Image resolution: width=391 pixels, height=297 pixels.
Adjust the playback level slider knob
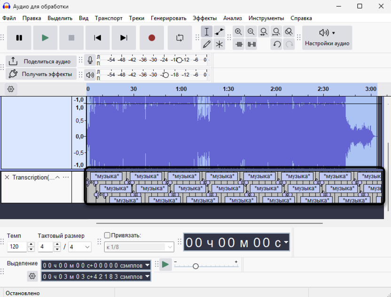point(165,75)
